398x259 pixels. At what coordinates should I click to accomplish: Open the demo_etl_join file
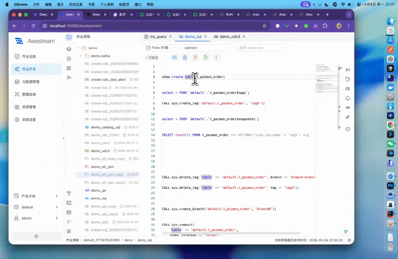tap(102, 167)
